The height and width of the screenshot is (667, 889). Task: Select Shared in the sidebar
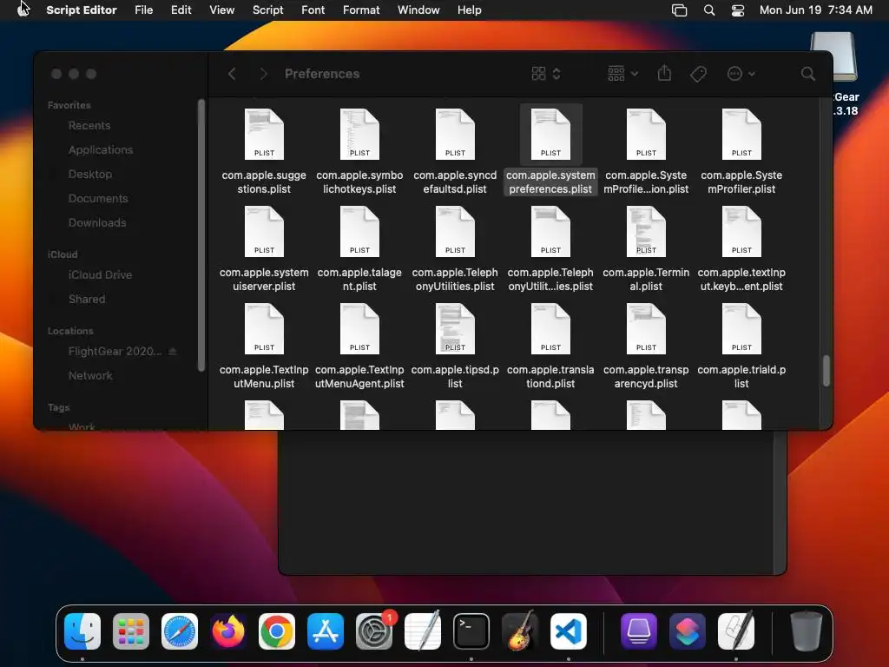(87, 299)
